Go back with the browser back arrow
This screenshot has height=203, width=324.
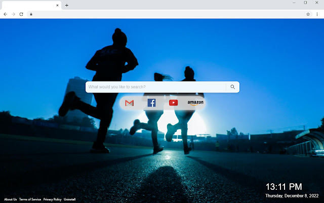[x=6, y=14]
